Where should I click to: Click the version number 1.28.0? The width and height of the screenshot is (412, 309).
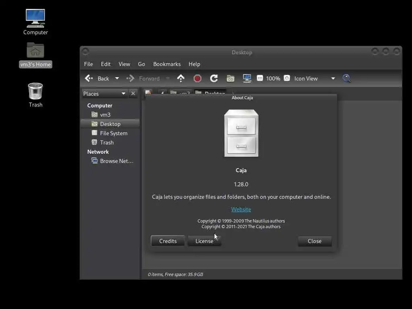pos(241,184)
